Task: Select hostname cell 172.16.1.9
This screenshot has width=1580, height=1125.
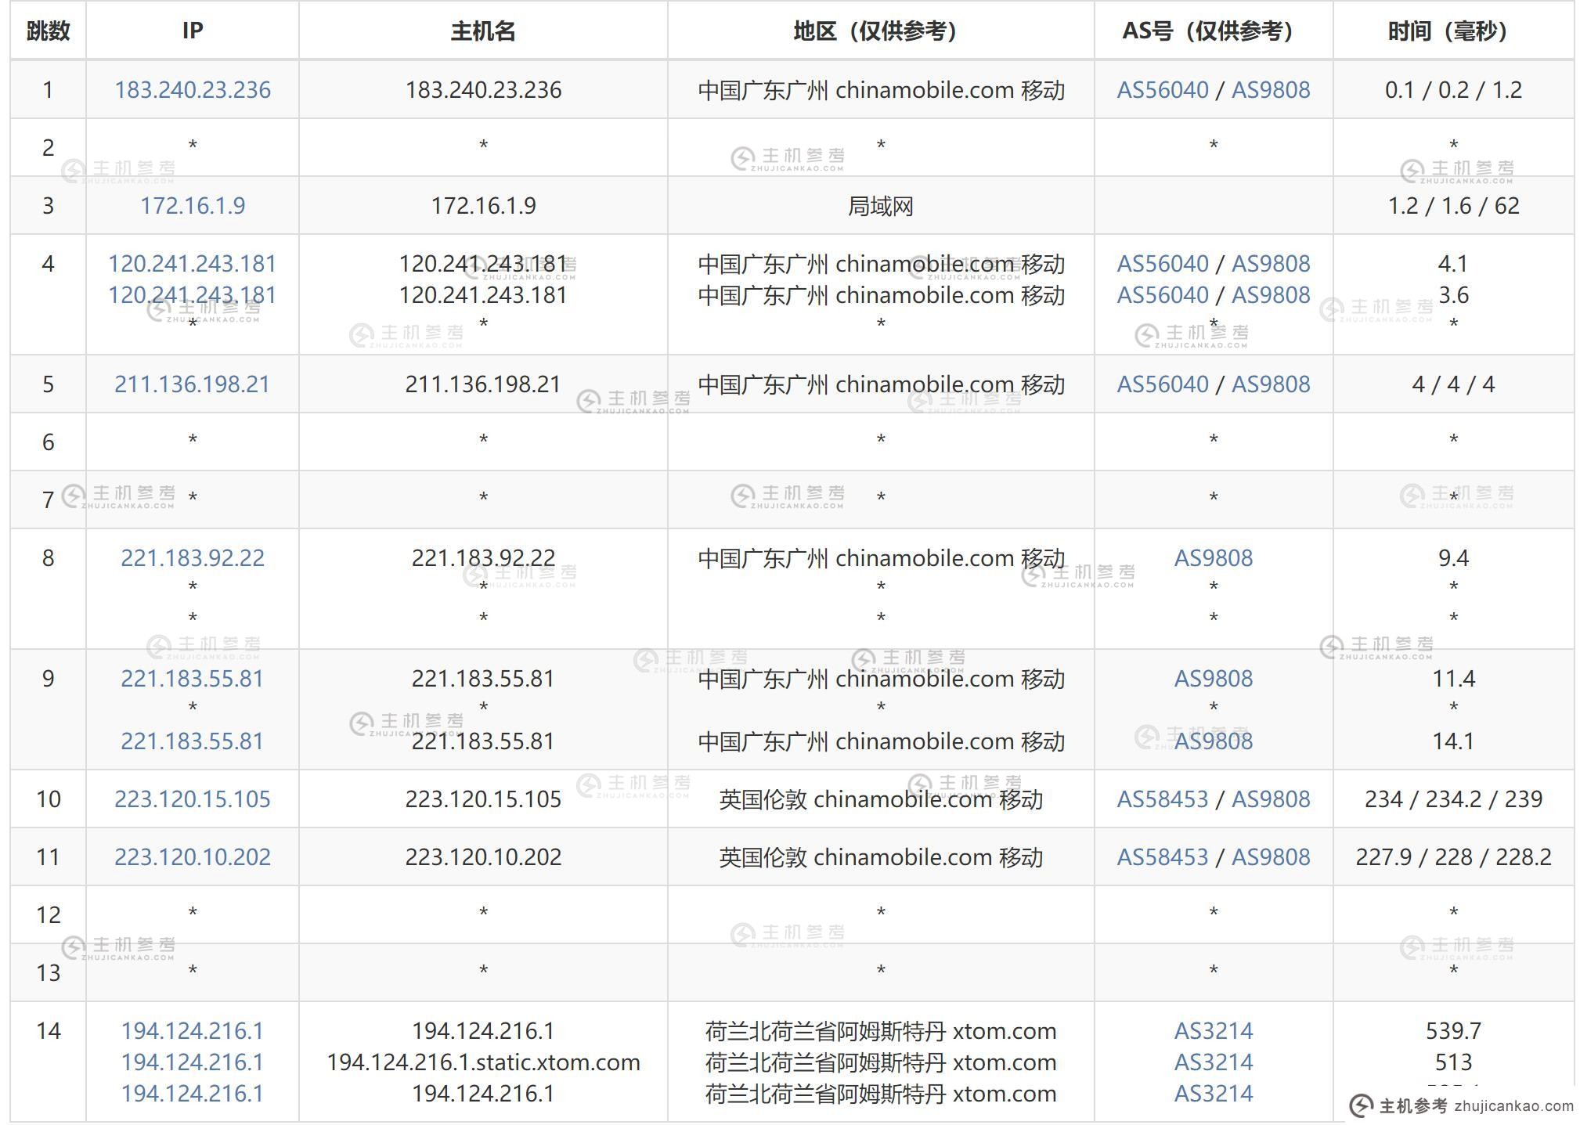Action: [483, 206]
